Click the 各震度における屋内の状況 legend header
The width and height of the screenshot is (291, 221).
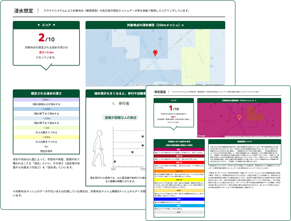pos(179,143)
